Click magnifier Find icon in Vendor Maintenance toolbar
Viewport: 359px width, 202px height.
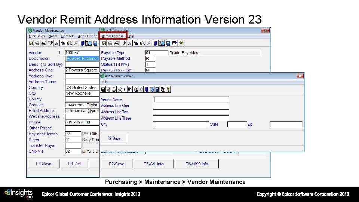pyautogui.click(x=76, y=43)
